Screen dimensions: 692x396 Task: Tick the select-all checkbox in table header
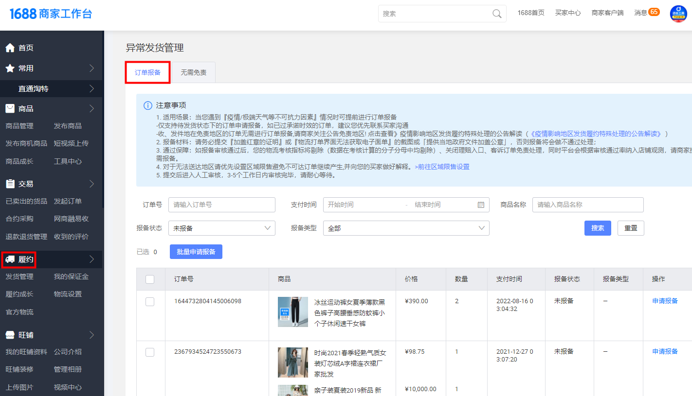point(150,279)
